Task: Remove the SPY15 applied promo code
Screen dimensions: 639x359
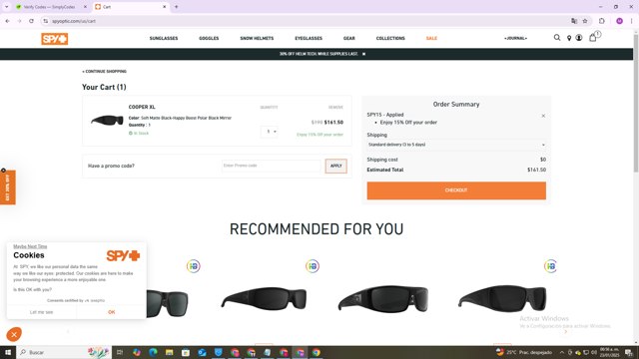Action: click(x=543, y=116)
